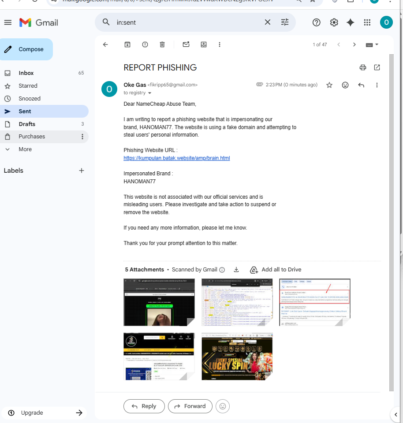This screenshot has width=403, height=423.
Task: Show the side panel arrow
Action: tap(396, 415)
